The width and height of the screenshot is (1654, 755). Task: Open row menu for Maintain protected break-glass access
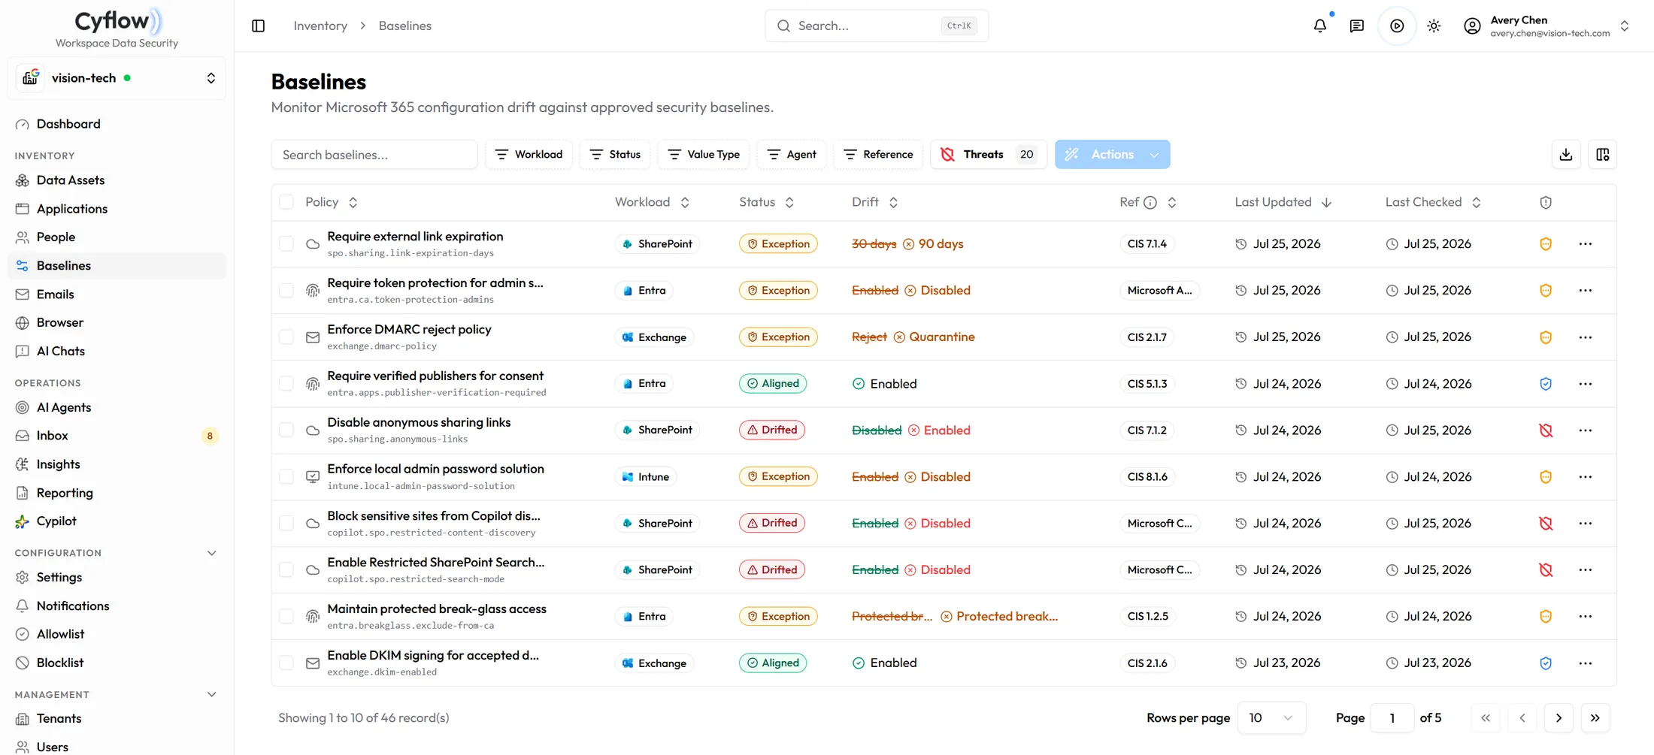tap(1586, 616)
